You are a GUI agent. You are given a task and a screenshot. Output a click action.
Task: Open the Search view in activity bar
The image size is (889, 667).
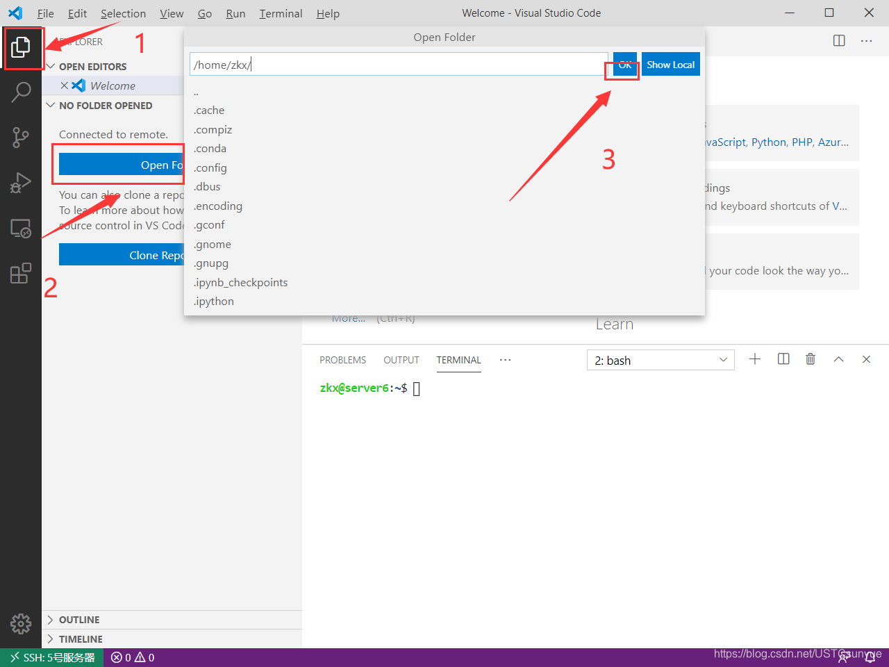pyautogui.click(x=21, y=92)
